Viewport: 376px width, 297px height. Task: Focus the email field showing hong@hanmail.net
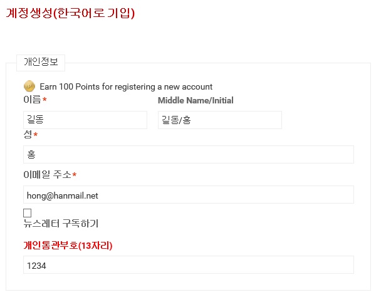(x=189, y=195)
